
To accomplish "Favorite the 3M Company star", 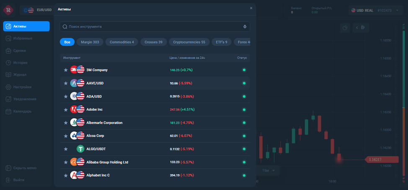I will pos(66,70).
